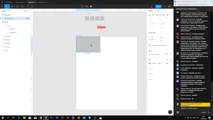
Task: Switch to the Design tab
Action: click(x=150, y=11)
